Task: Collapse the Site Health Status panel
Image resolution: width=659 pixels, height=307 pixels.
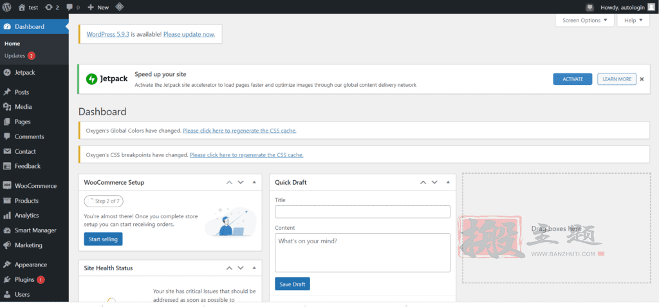Action: click(x=254, y=268)
